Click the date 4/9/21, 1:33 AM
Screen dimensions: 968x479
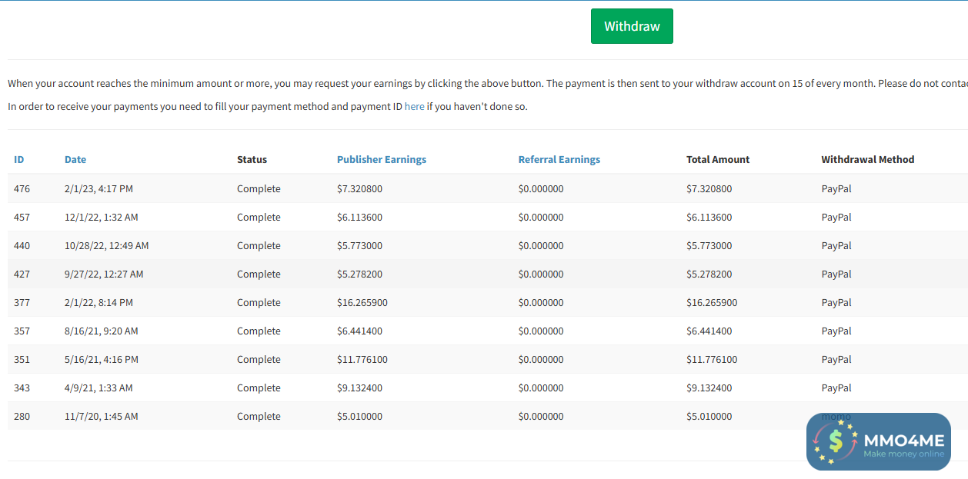tap(98, 388)
